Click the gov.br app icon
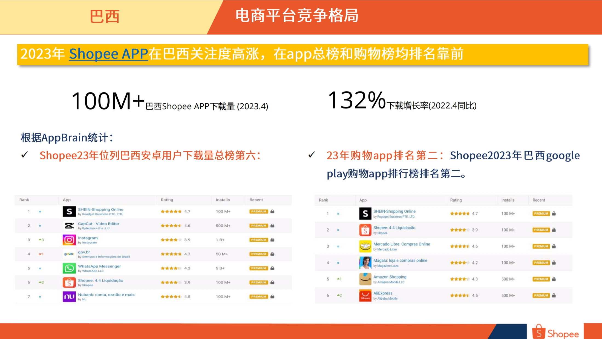The width and height of the screenshot is (602, 339). [69, 254]
